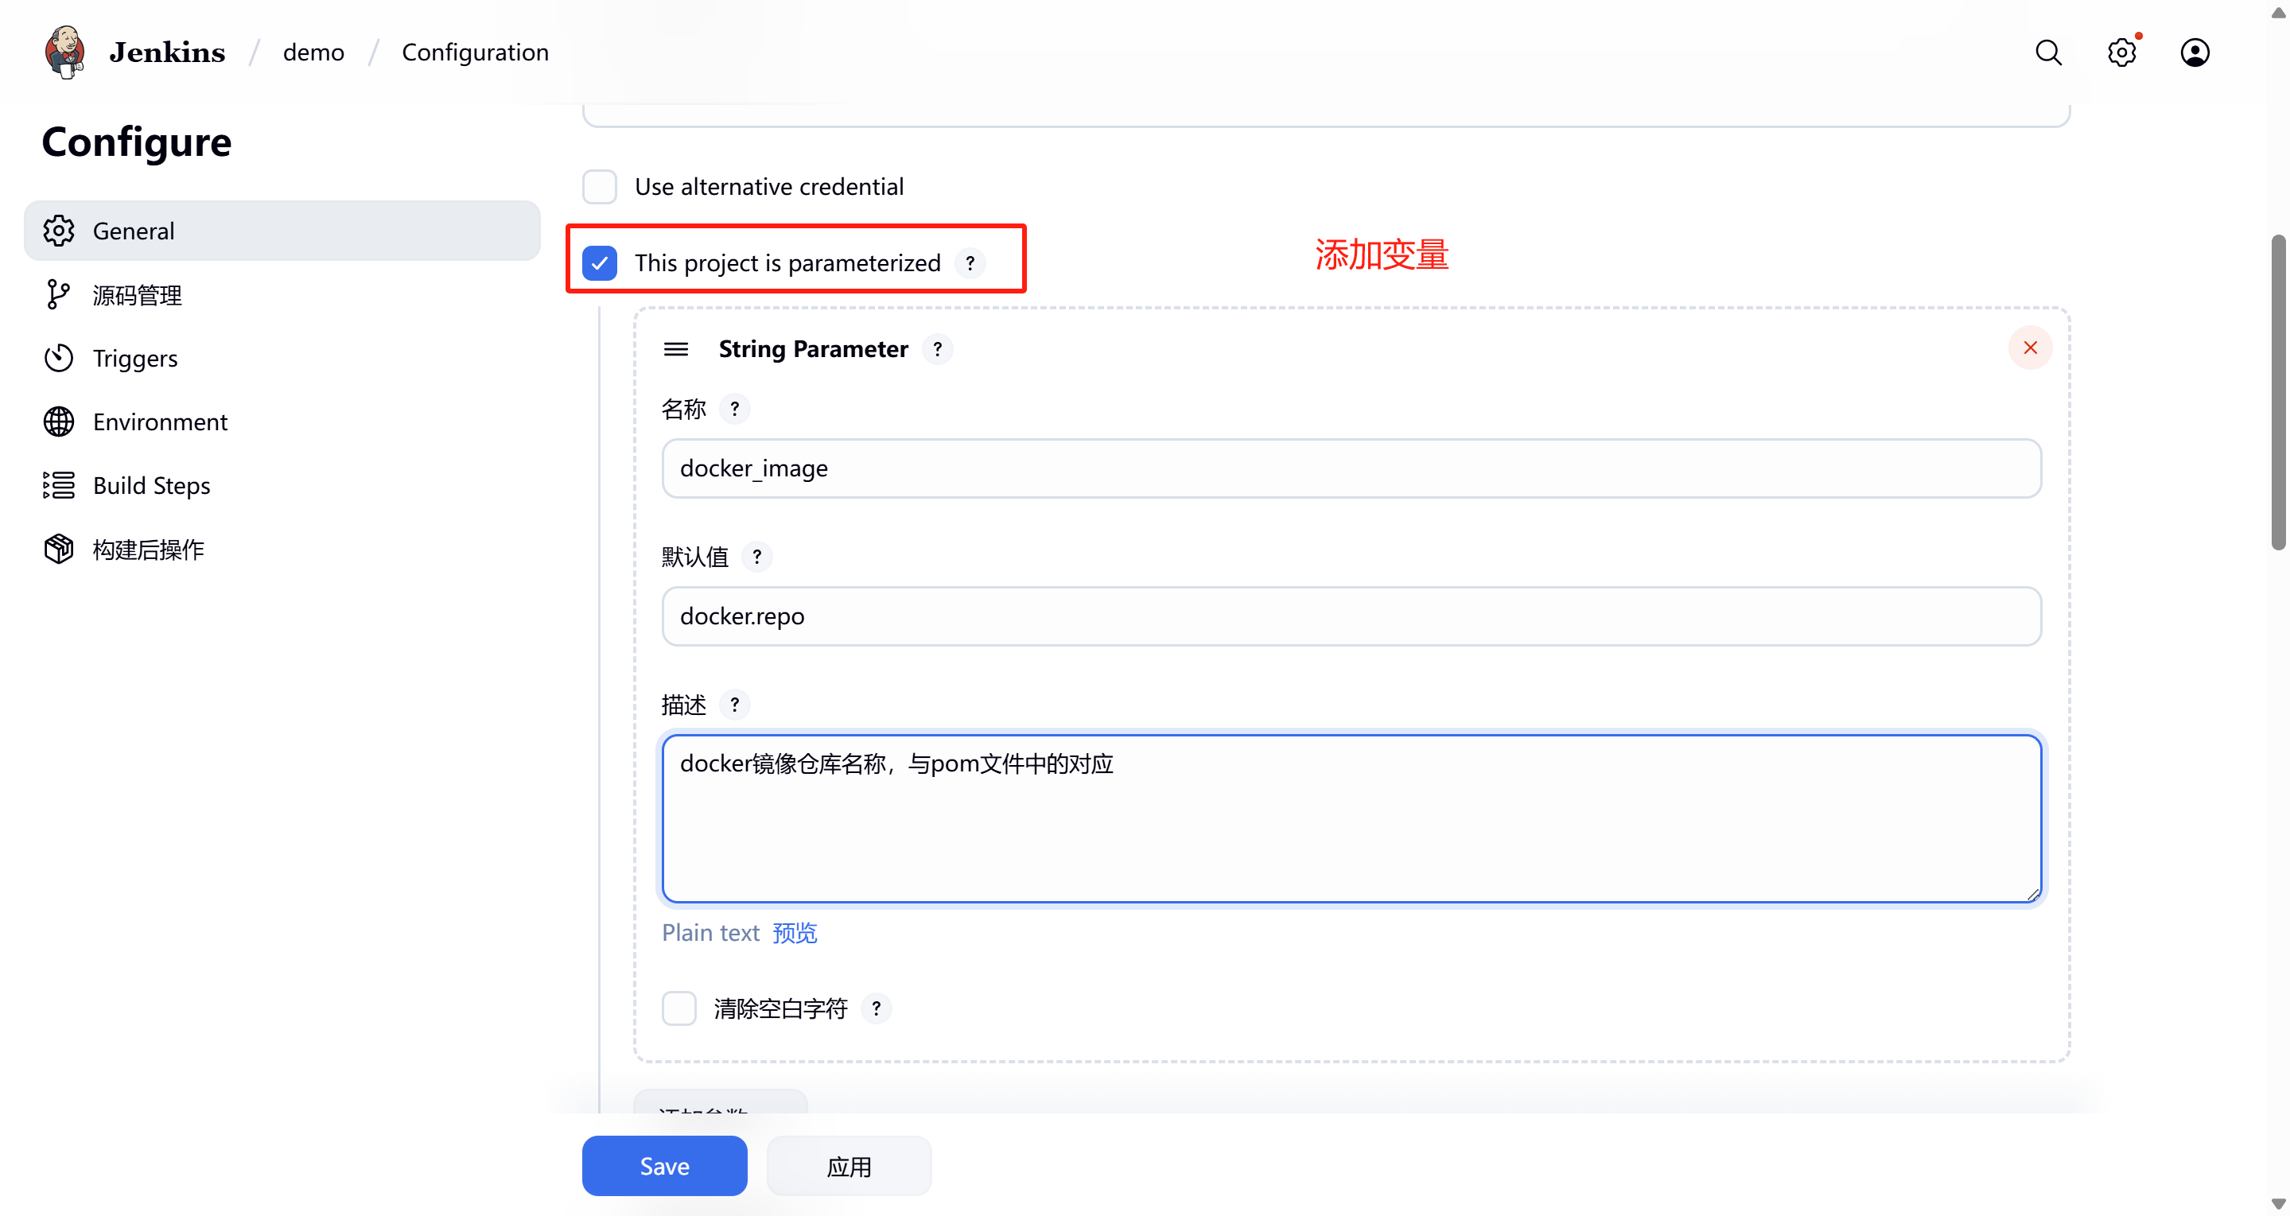Click the blue Save button
The height and width of the screenshot is (1216, 2290).
point(664,1165)
